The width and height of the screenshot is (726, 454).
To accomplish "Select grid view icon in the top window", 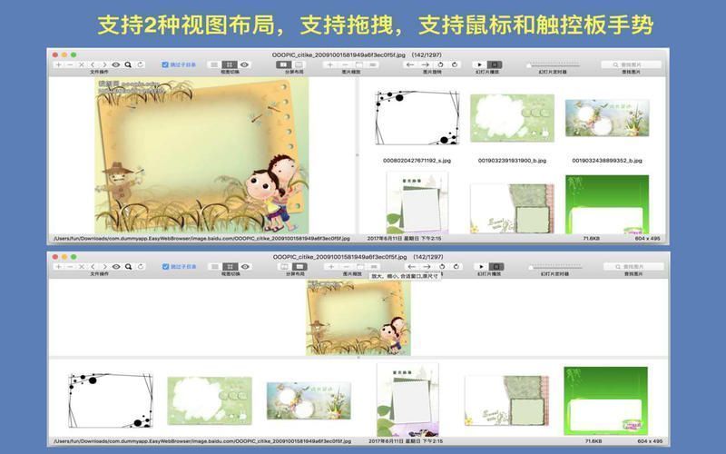I will tap(230, 65).
